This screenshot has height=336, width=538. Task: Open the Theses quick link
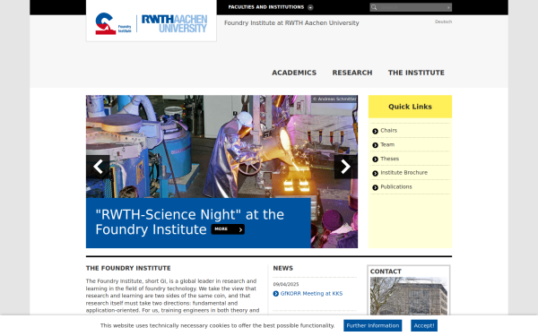(389, 159)
